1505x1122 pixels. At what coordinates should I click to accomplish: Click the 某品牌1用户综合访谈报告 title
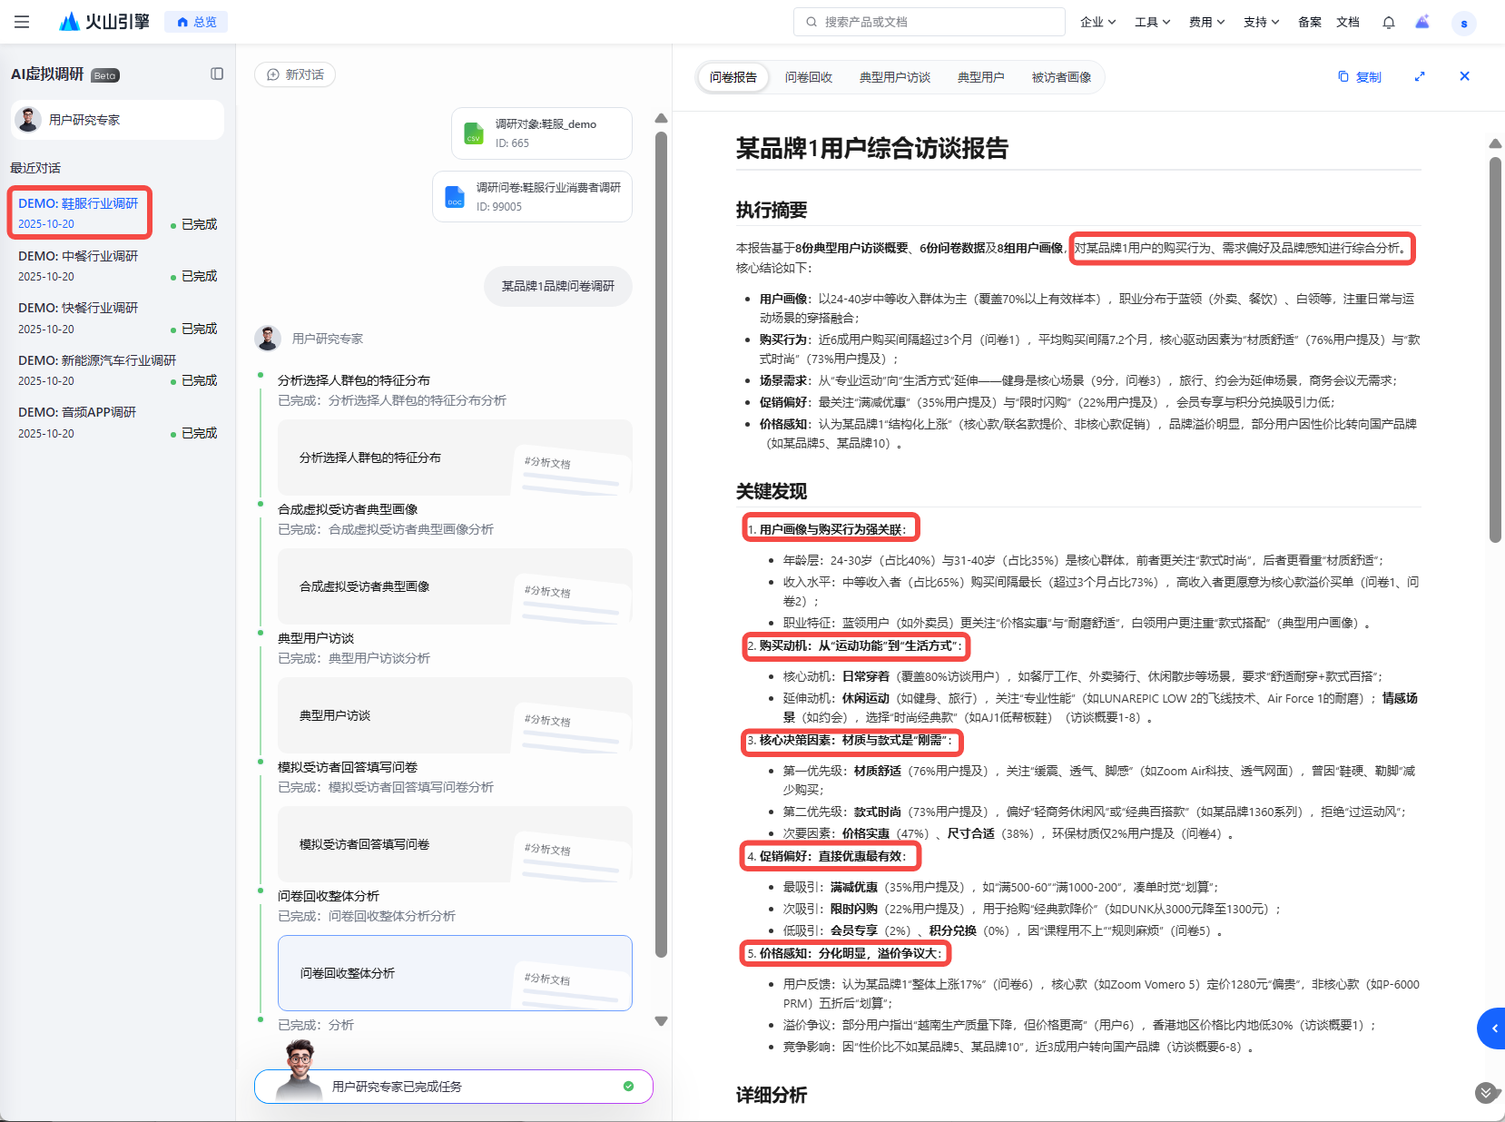click(x=872, y=148)
